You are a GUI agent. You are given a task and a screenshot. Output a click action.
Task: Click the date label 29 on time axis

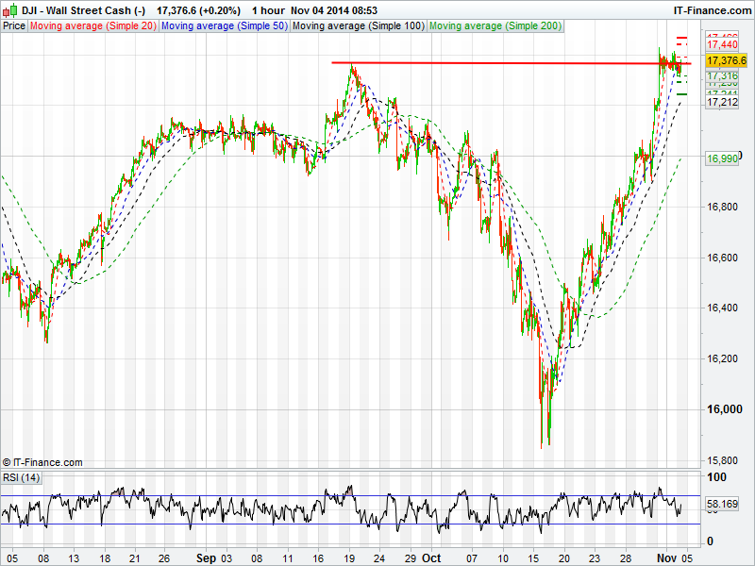[411, 558]
